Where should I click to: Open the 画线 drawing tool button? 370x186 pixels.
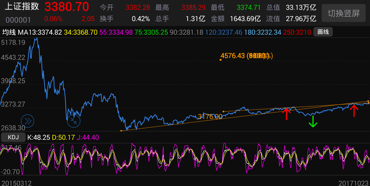tap(323, 32)
